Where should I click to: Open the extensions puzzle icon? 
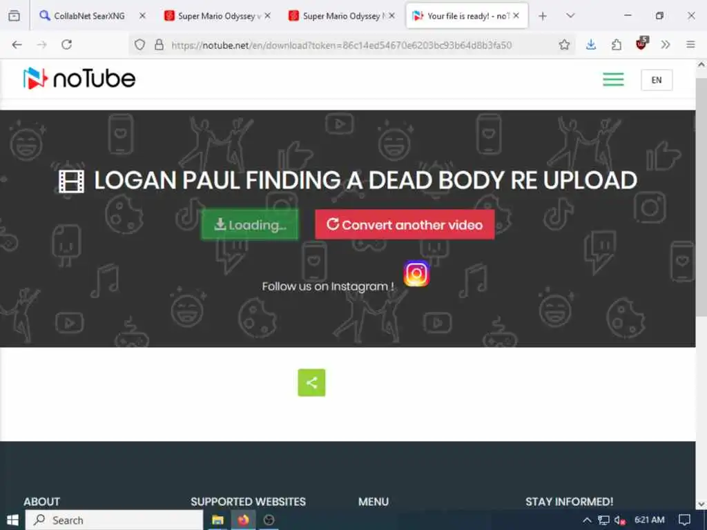[616, 45]
